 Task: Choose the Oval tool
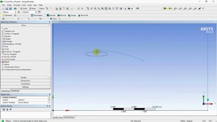5,46
